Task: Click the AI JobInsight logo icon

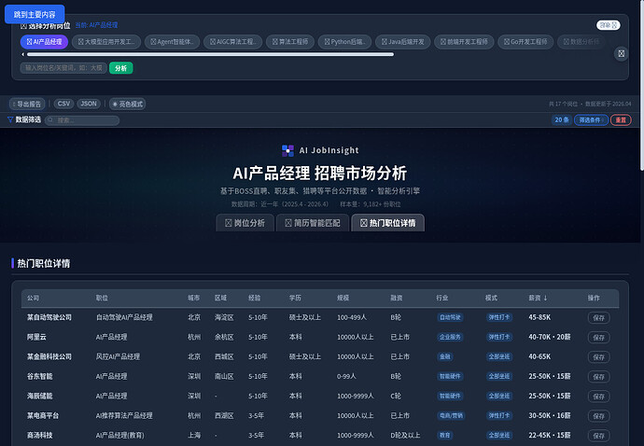Action: click(287, 151)
